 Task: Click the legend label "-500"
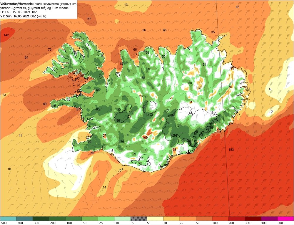tap(3, 223)
